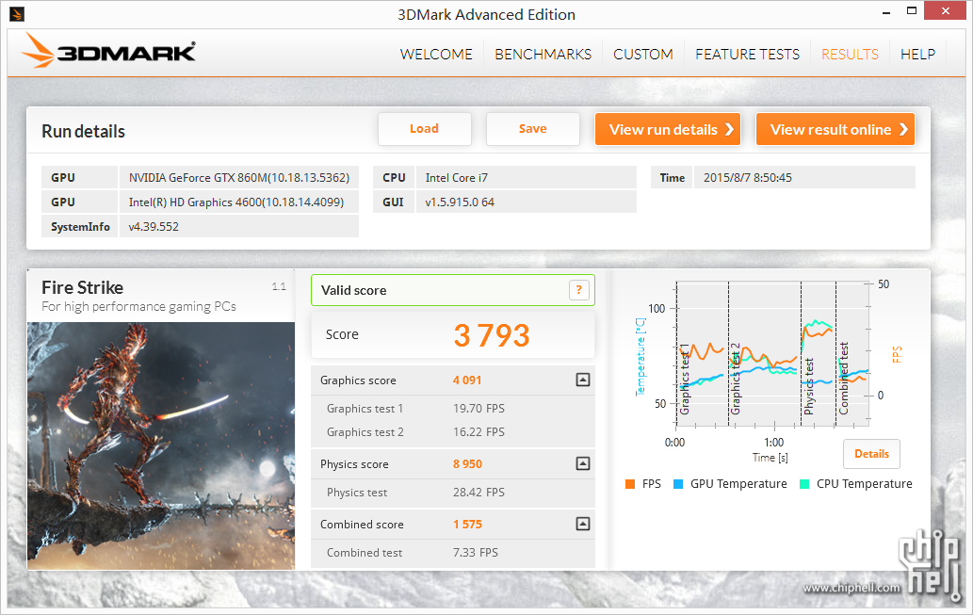The image size is (973, 615).
Task: Click Graphics test 2 value 16.22 FPS
Action: click(478, 432)
